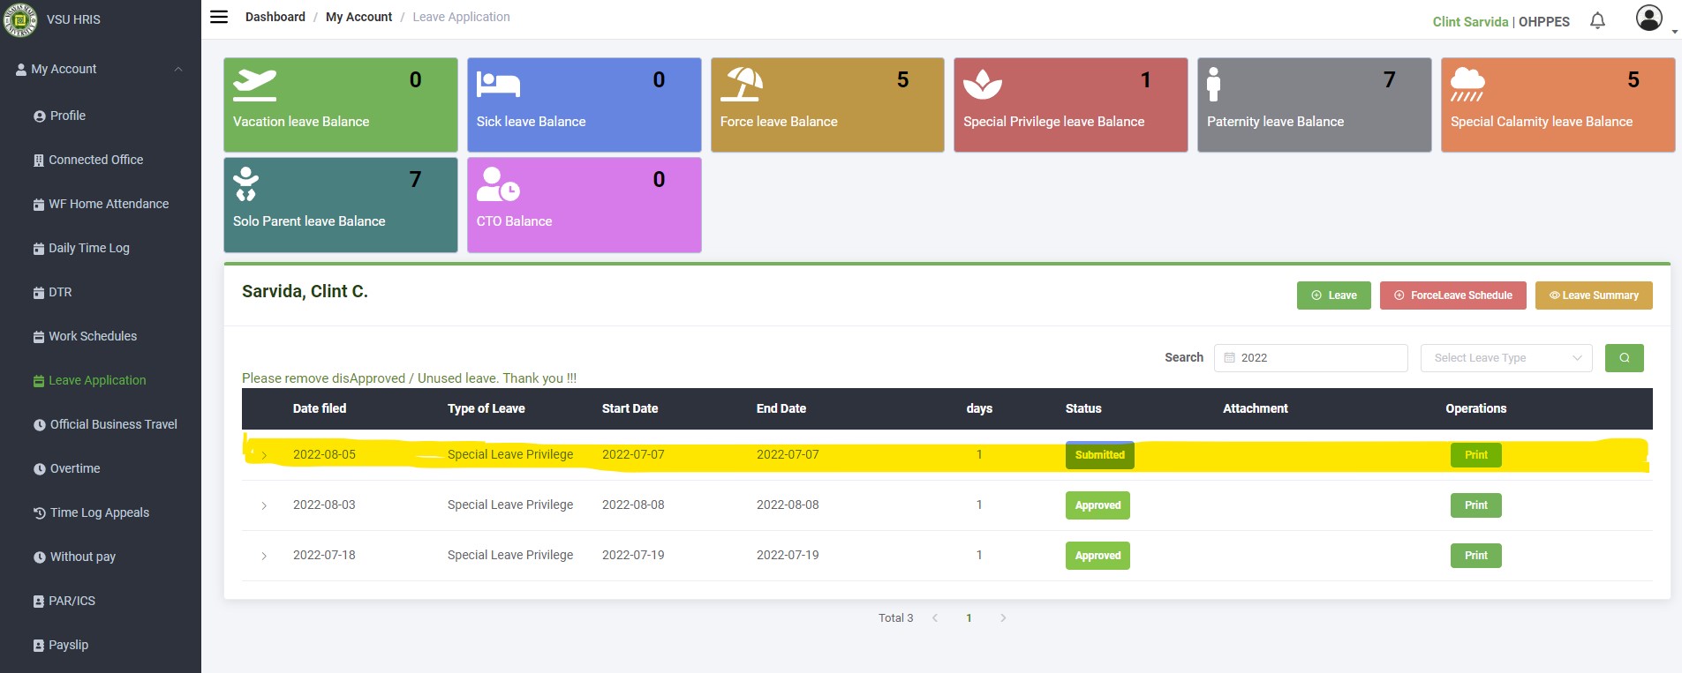Viewport: 1682px width, 673px height.
Task: Click the Vacation leave airplane icon
Action: pyautogui.click(x=254, y=85)
